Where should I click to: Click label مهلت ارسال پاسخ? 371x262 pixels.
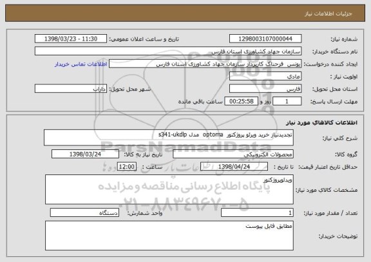pyautogui.click(x=334, y=102)
